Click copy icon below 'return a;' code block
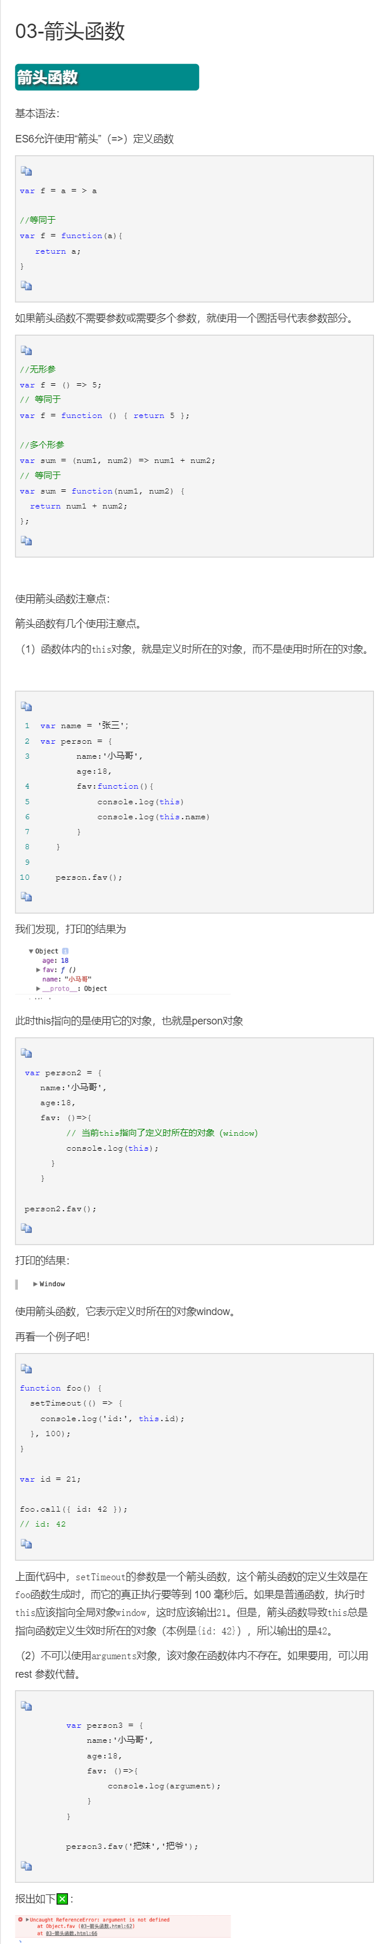 pos(26,285)
